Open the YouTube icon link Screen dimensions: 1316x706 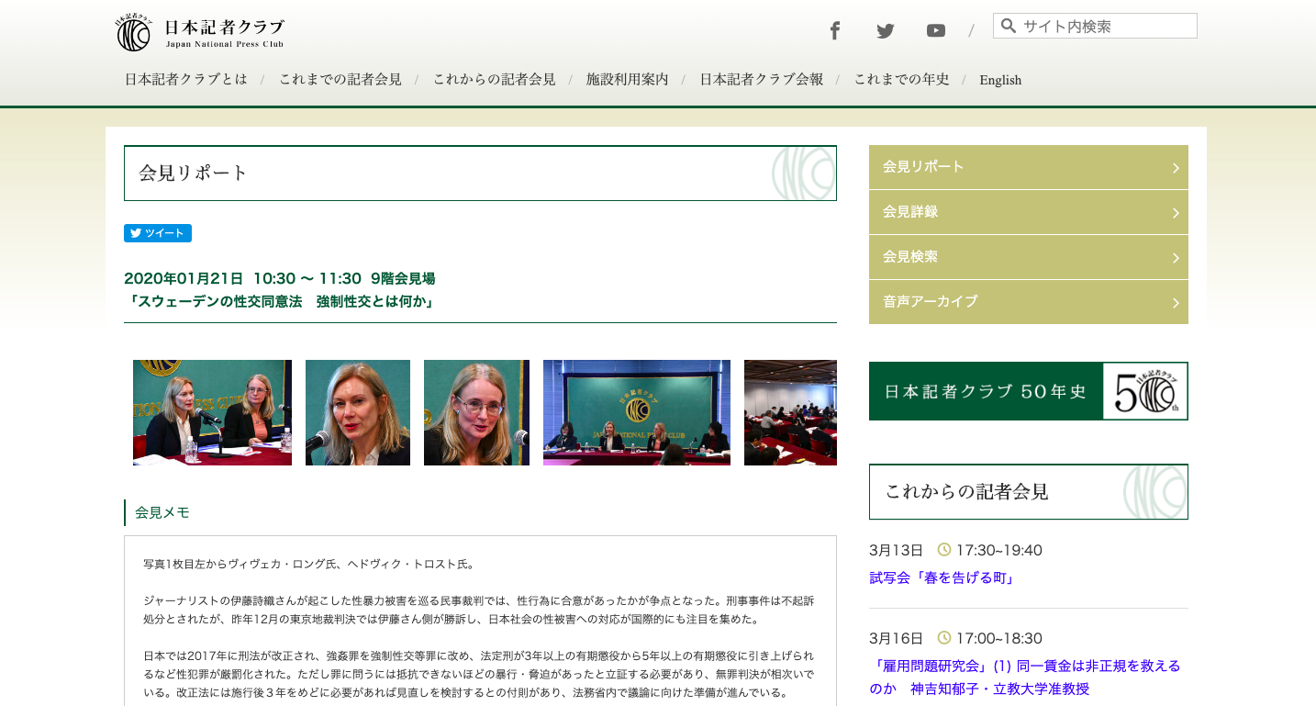click(935, 31)
